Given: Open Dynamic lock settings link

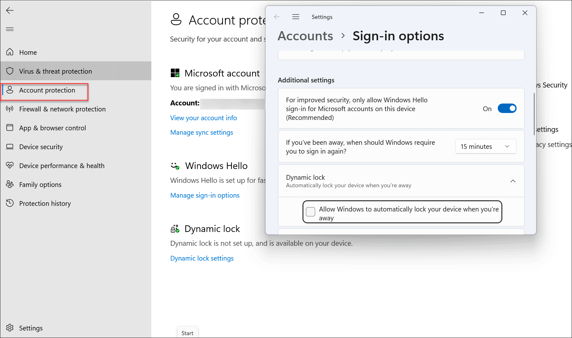Looking at the screenshot, I should (x=202, y=258).
